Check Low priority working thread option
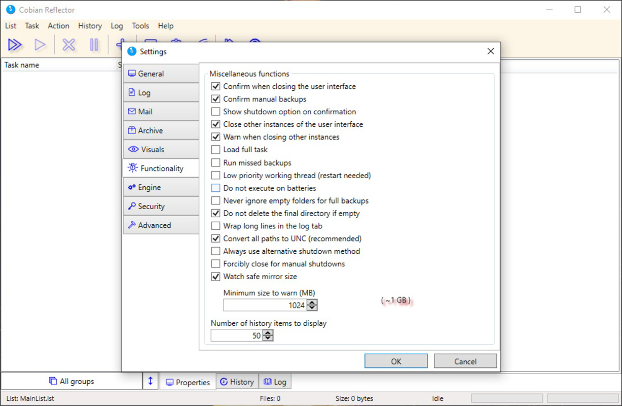Viewport: 622px width, 406px height. click(x=216, y=176)
